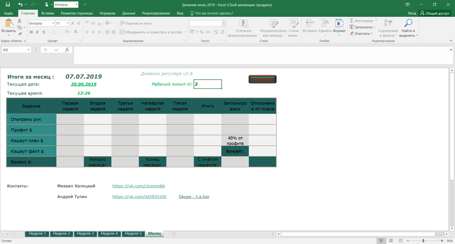Screen dimensions: 455x244
Task: Switch to Page Break Preview in the status bar
Action: tap(400, 241)
